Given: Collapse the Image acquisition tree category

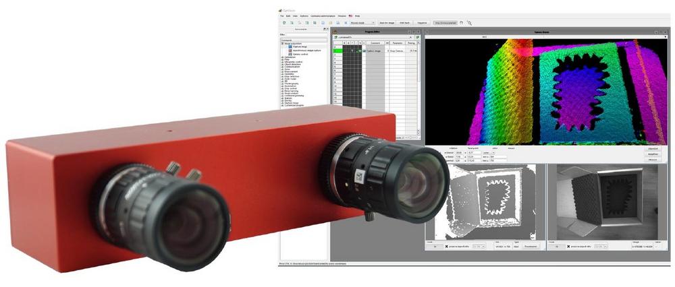Looking at the screenshot, I should [281, 44].
